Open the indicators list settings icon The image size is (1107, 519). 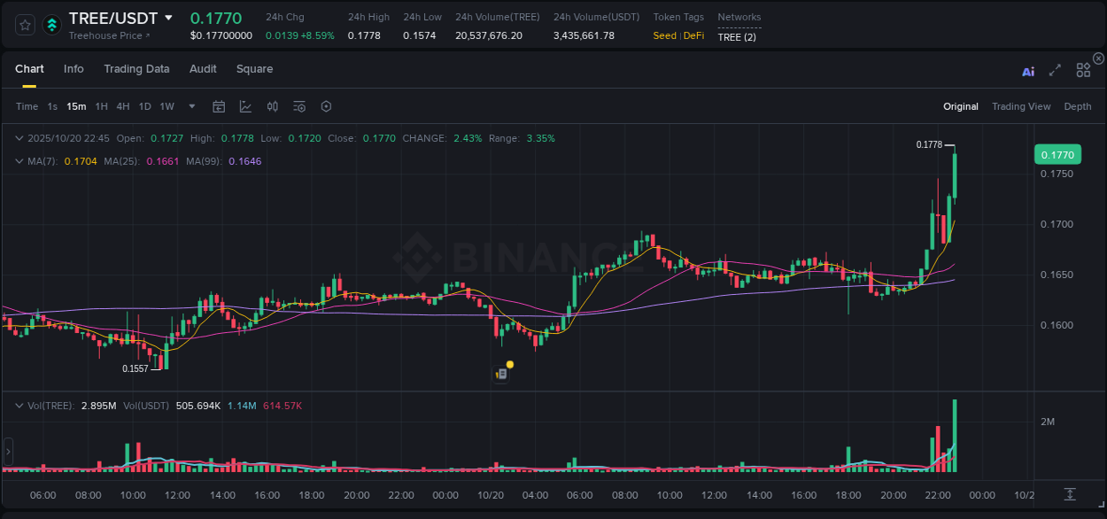click(298, 106)
